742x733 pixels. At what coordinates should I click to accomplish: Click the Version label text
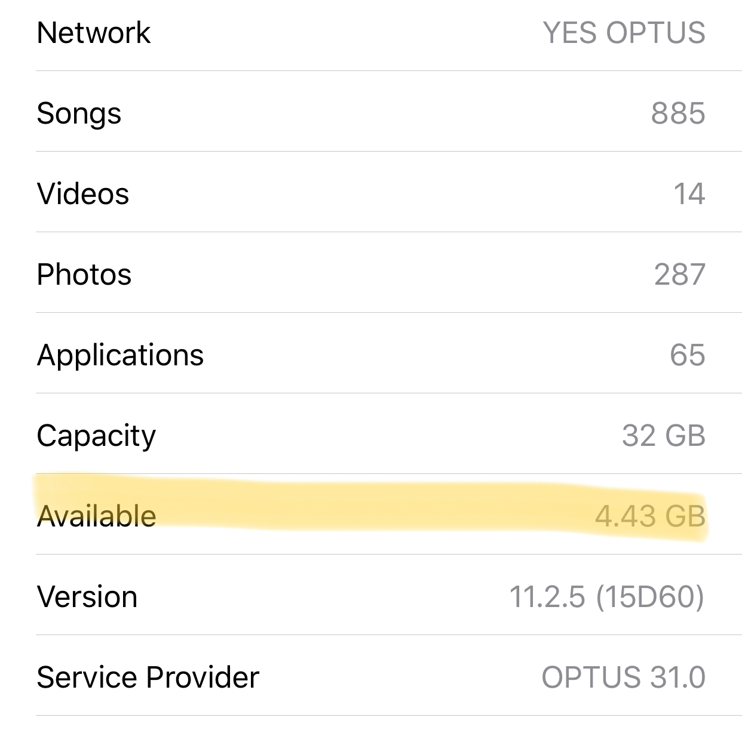pyautogui.click(x=87, y=596)
